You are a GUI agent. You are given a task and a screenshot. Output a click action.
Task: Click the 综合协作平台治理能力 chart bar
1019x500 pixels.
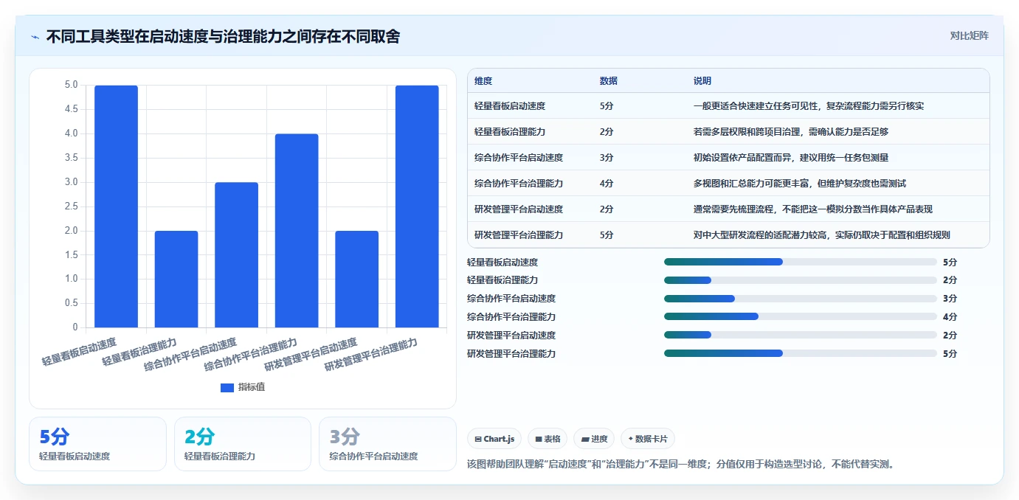tap(297, 230)
